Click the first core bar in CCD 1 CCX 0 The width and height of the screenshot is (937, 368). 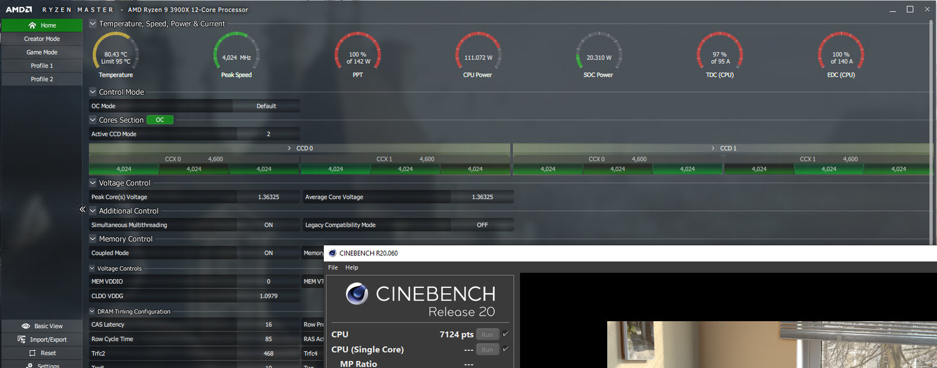(548, 169)
